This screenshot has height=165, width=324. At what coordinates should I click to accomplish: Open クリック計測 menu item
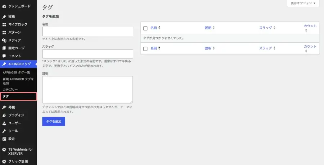click(x=19, y=161)
